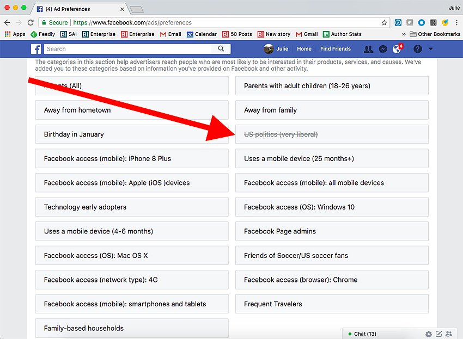This screenshot has height=339, width=463.
Task: Select all mobile devices category
Action: [332, 183]
